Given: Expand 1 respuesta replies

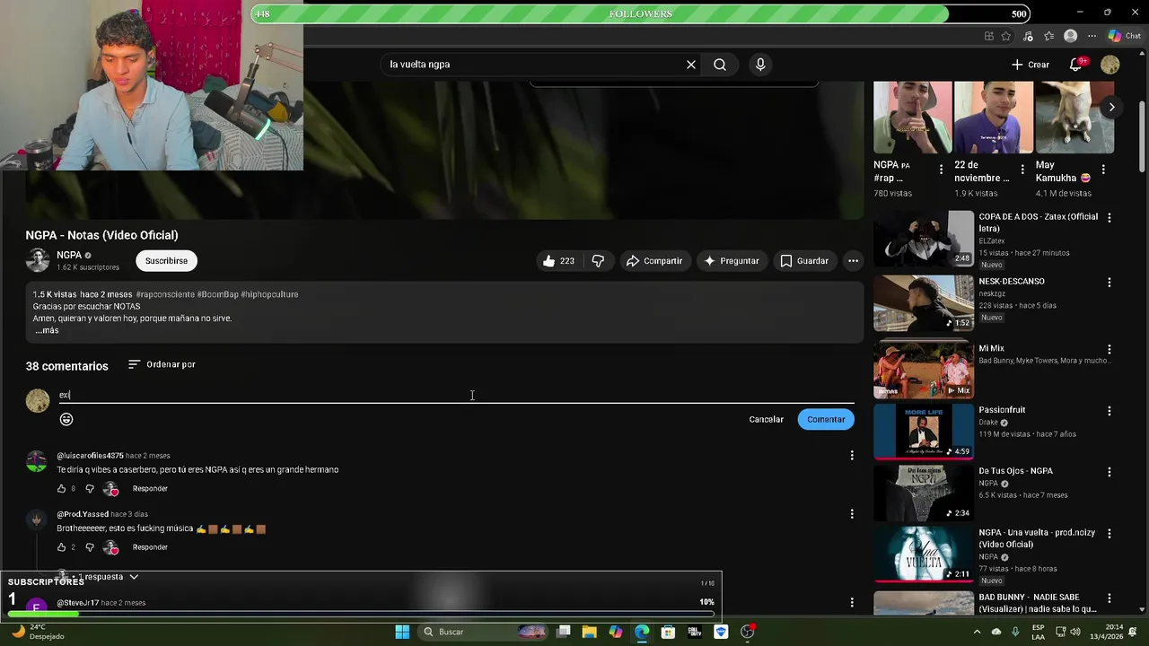Looking at the screenshot, I should click(108, 577).
